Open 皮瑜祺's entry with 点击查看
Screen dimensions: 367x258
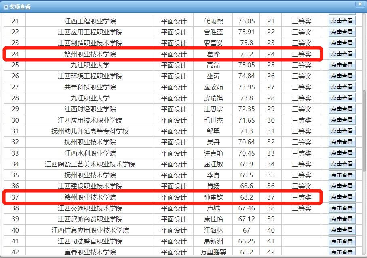342,98
